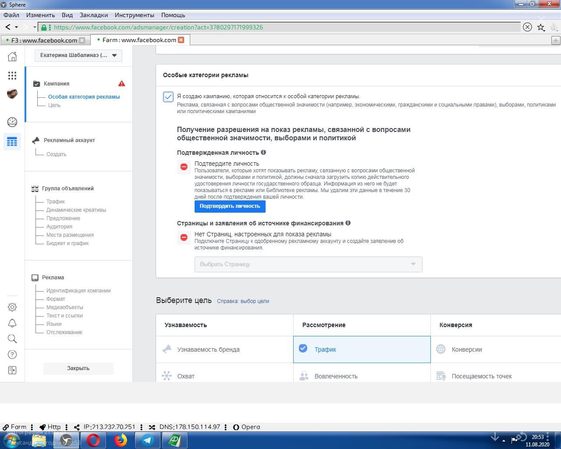Click the Кампания section header
Viewport: 561px width, 449px height.
click(x=57, y=84)
